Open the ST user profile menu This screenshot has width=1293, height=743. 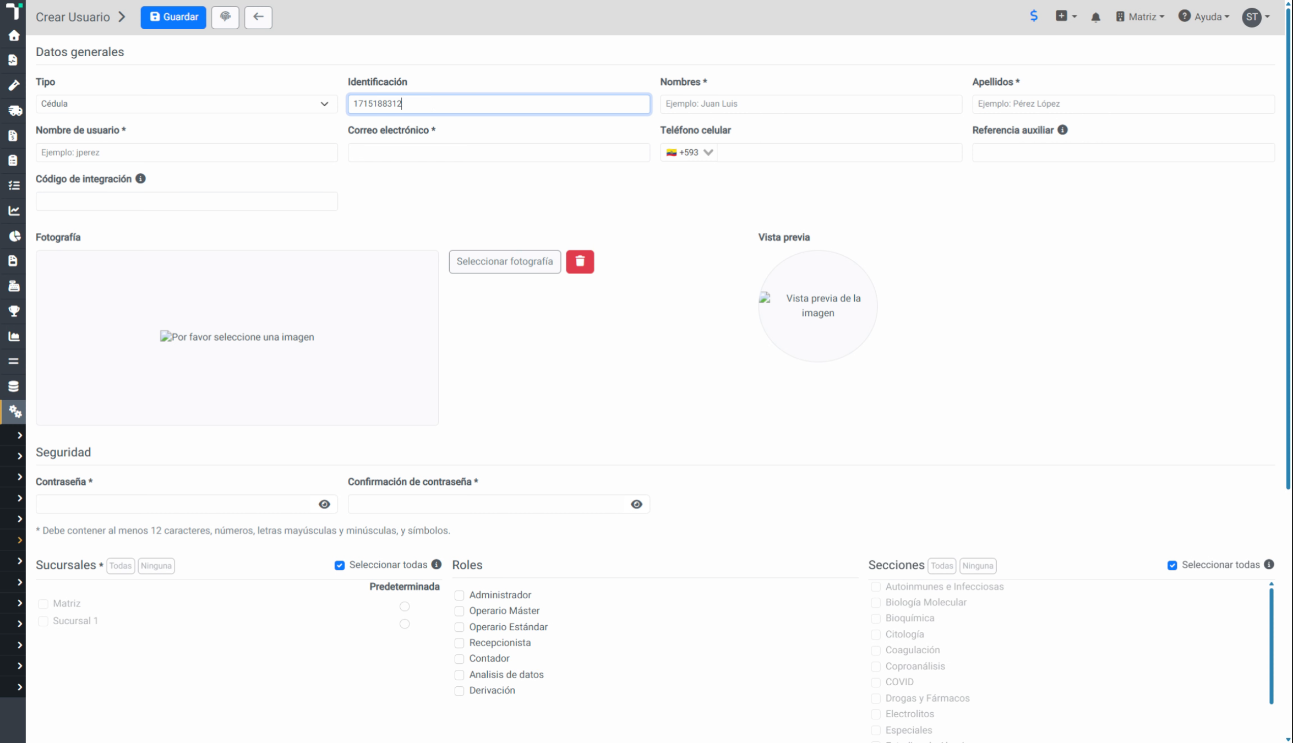[x=1256, y=17]
